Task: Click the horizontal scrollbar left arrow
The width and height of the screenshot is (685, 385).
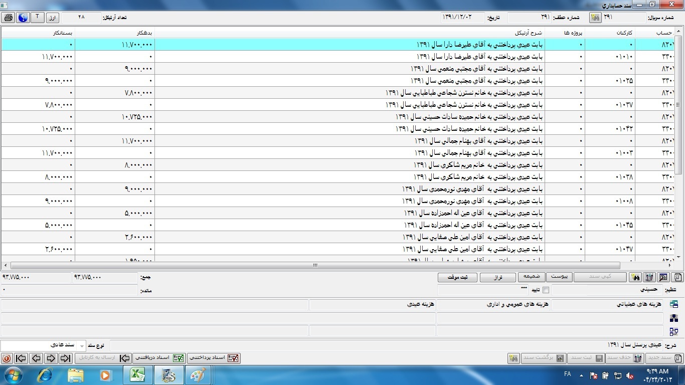Action: coord(6,266)
